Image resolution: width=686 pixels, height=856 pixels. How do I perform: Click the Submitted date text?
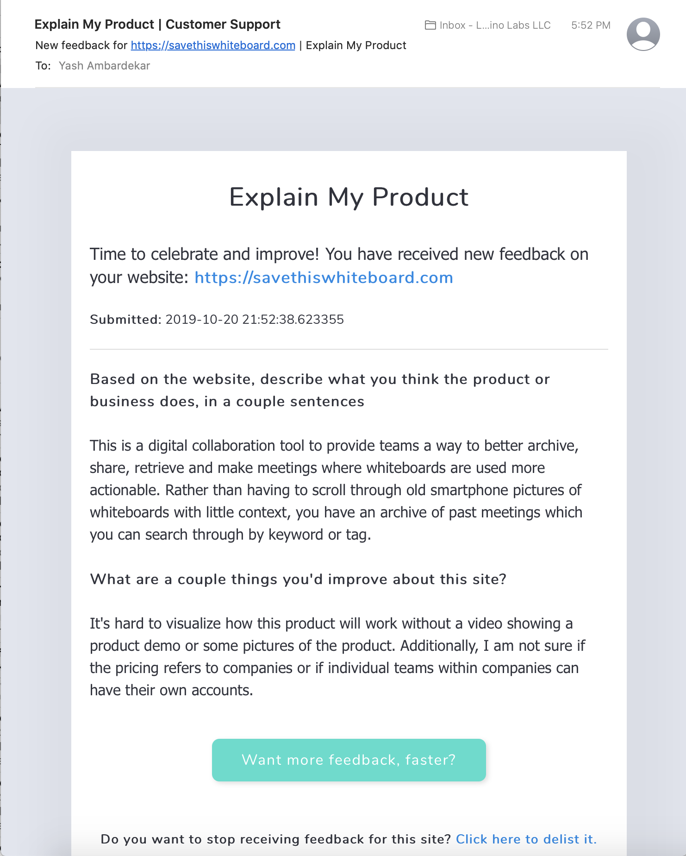pyautogui.click(x=217, y=320)
